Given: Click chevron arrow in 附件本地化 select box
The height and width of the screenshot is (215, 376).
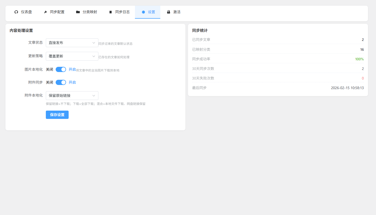Looking at the screenshot, I should [94, 96].
